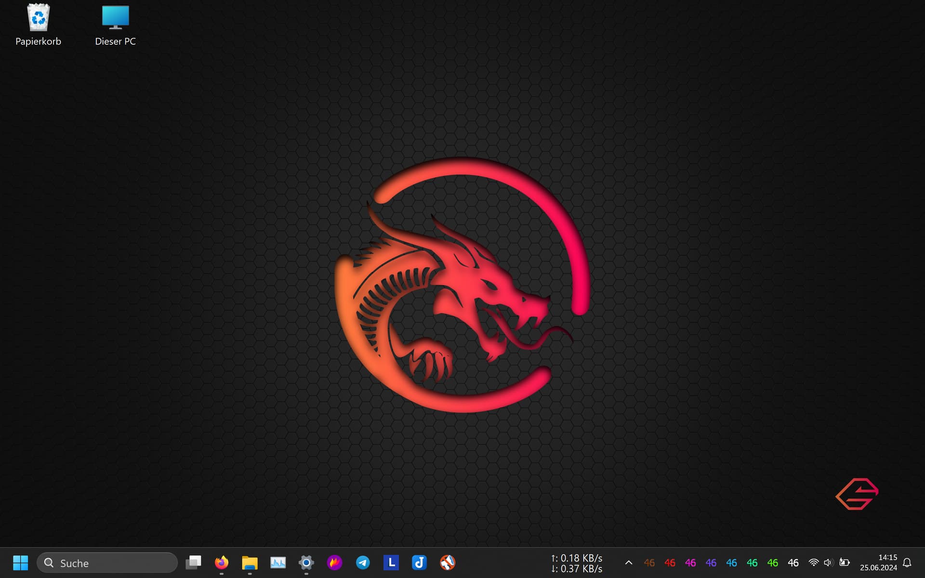
Task: Click the purple 46 tray indicator
Action: tap(711, 563)
